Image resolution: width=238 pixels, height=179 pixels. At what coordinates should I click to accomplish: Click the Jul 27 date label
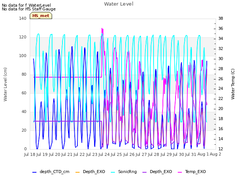(x=141, y=154)
